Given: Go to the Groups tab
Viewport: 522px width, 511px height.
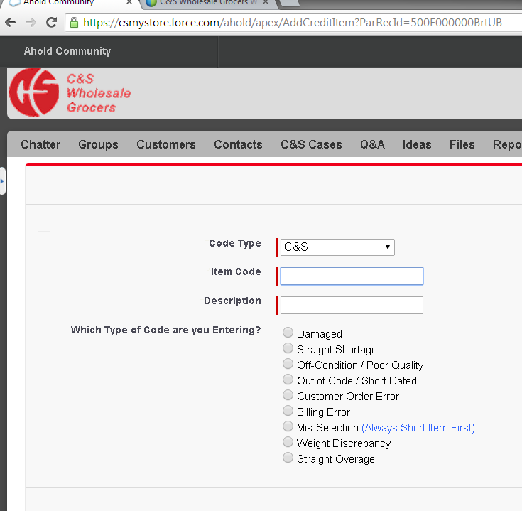Looking at the screenshot, I should point(98,144).
